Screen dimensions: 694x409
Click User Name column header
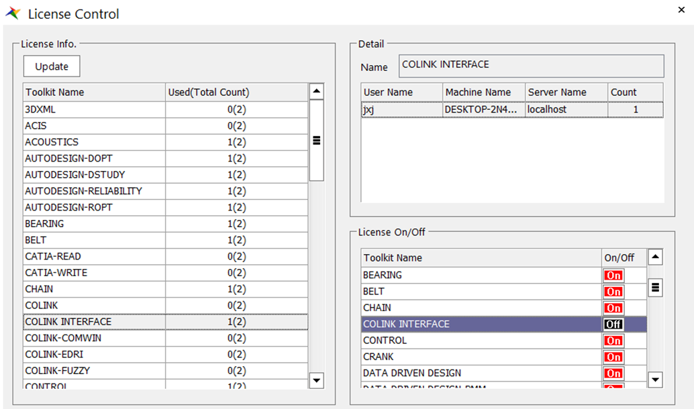402,93
